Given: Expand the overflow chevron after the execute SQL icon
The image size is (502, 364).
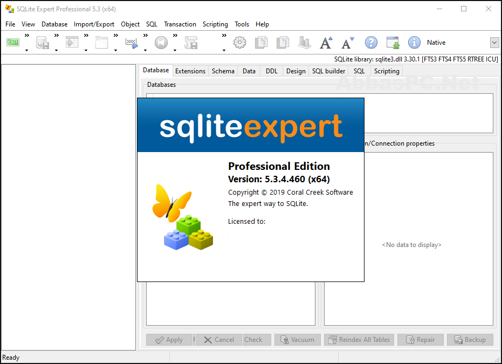Looking at the screenshot, I should click(146, 36).
